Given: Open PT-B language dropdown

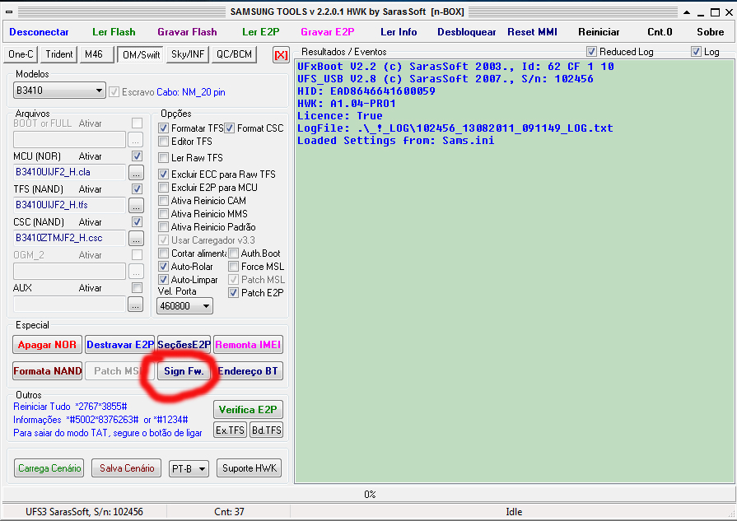Looking at the screenshot, I should (x=189, y=469).
